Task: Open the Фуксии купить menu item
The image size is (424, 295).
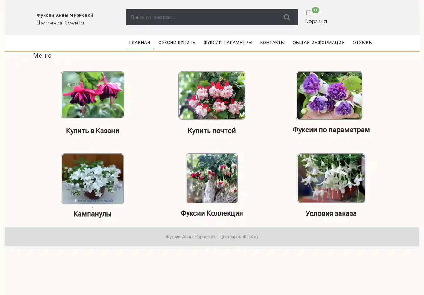Action: pyautogui.click(x=177, y=43)
